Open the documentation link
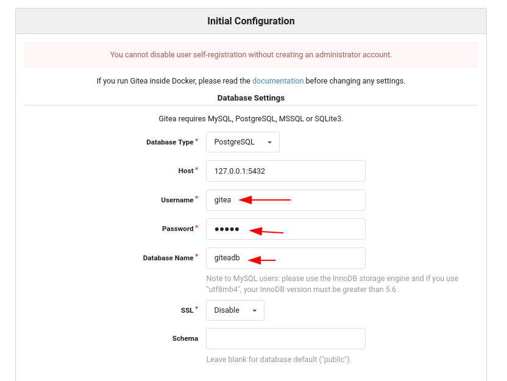This screenshot has width=507, height=381. tap(278, 81)
